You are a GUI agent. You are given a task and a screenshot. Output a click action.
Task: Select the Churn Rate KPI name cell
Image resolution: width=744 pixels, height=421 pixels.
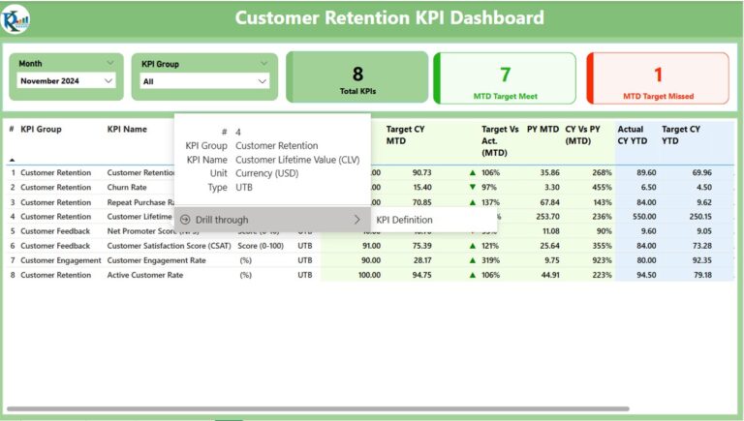click(x=127, y=187)
